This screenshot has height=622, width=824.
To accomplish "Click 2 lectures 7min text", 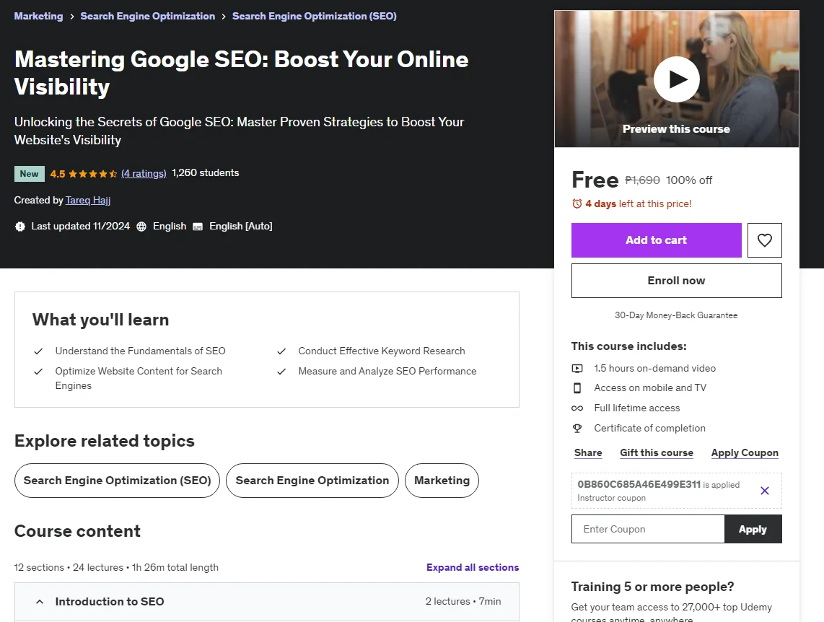I will 463,602.
